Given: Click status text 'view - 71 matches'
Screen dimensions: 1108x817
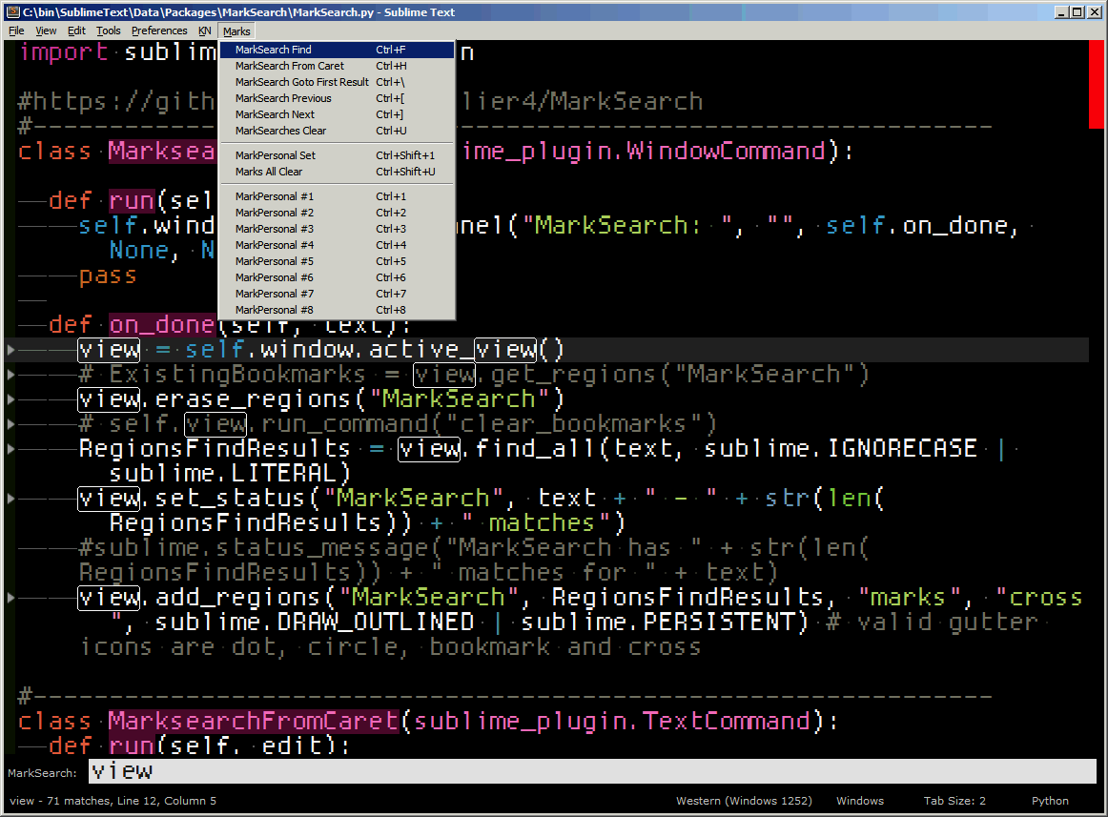Looking at the screenshot, I should [x=60, y=801].
